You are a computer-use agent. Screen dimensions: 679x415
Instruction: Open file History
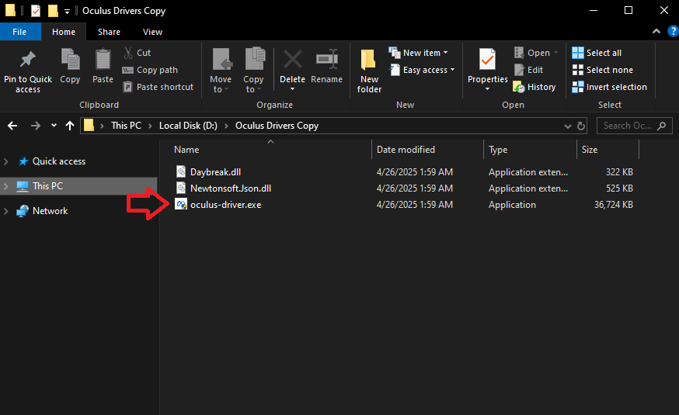pos(534,87)
